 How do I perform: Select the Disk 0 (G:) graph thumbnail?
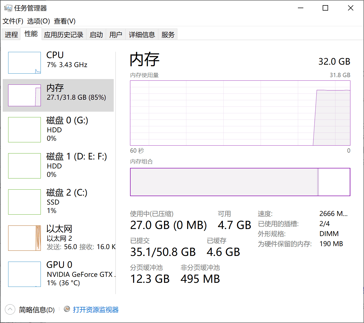pos(24,130)
